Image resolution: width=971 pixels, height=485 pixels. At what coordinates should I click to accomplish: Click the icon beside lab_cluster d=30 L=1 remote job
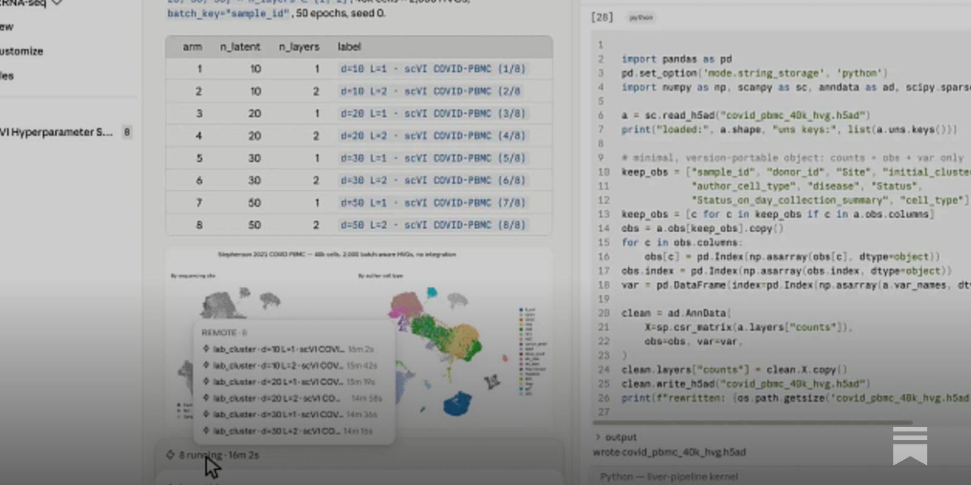(x=206, y=415)
